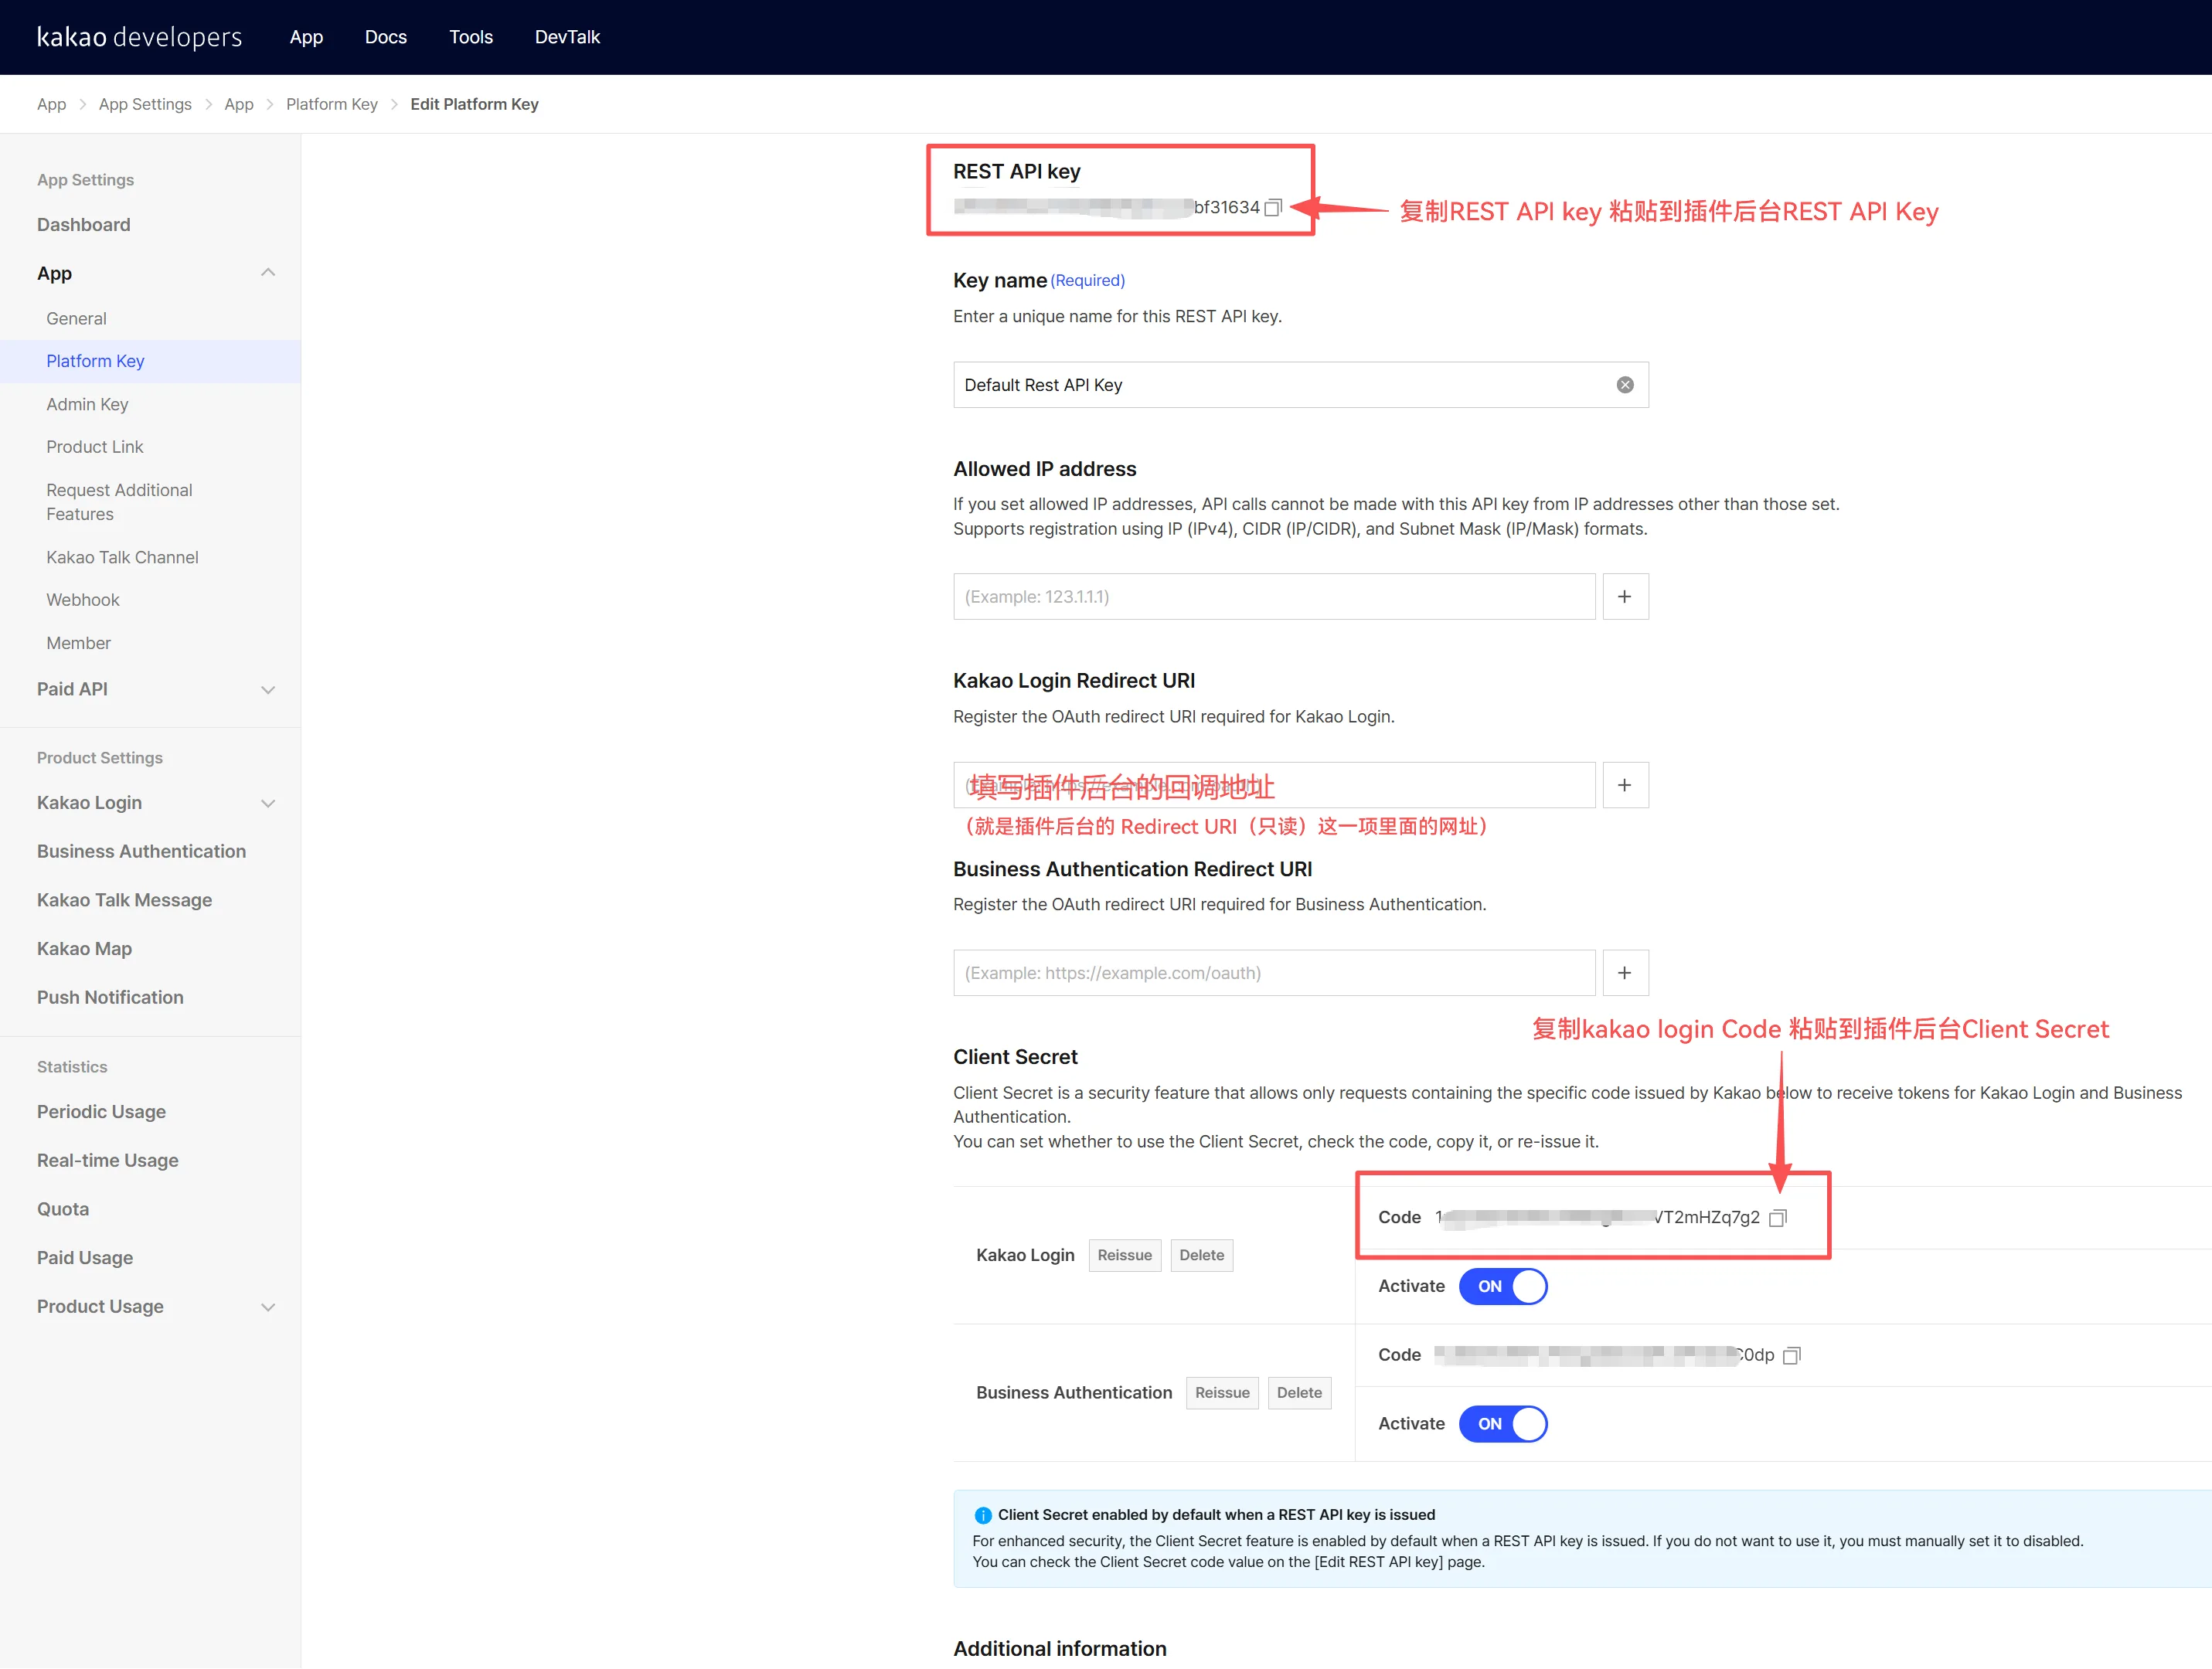This screenshot has height=1669, width=2212.
Task: Toggle Business Authentication Activate switch
Action: pos(1503,1424)
